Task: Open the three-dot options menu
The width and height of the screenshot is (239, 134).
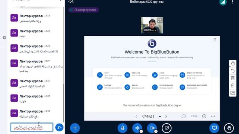Action: pyautogui.click(x=233, y=2)
